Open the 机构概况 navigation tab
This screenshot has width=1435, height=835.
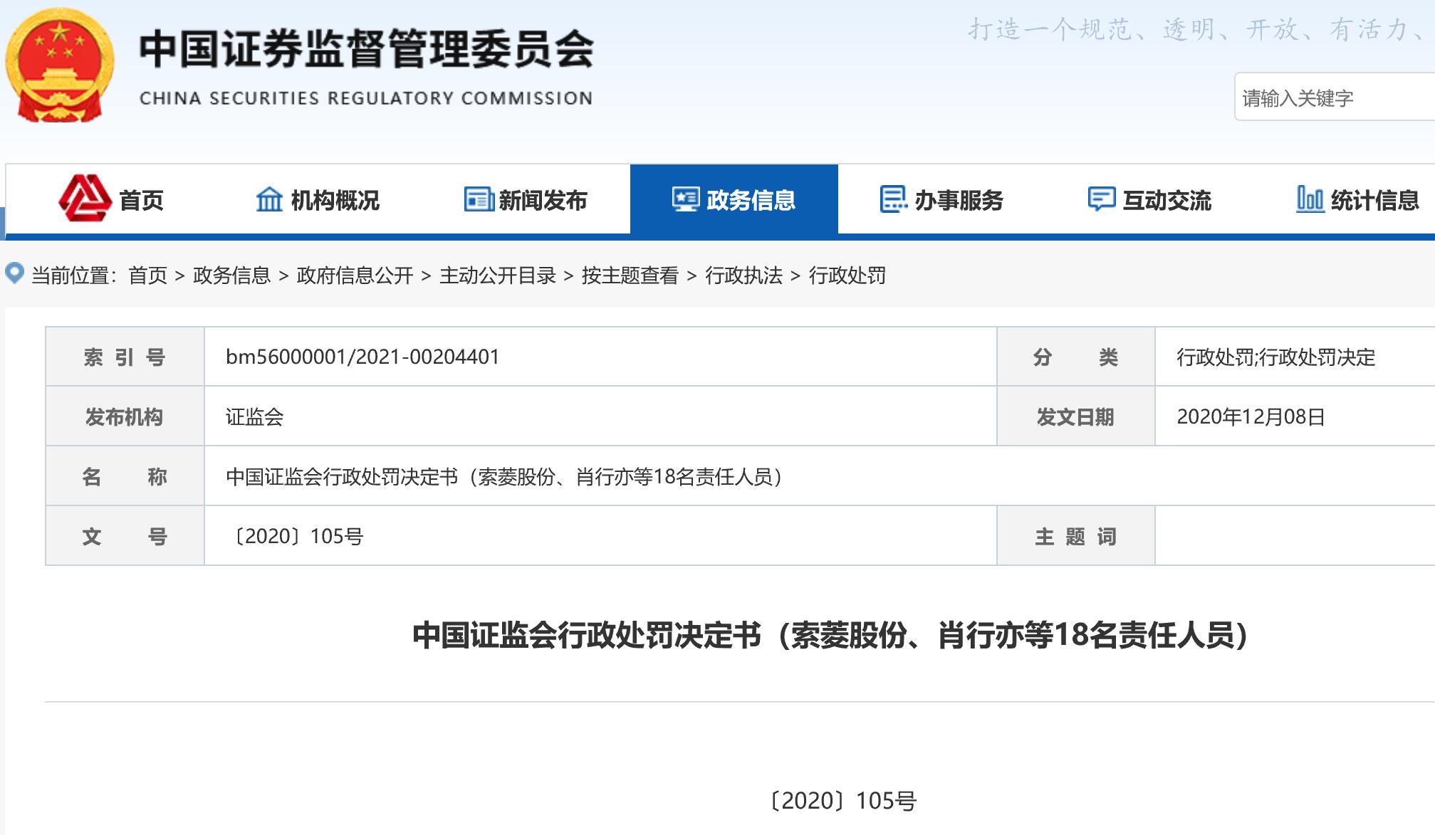click(x=335, y=201)
